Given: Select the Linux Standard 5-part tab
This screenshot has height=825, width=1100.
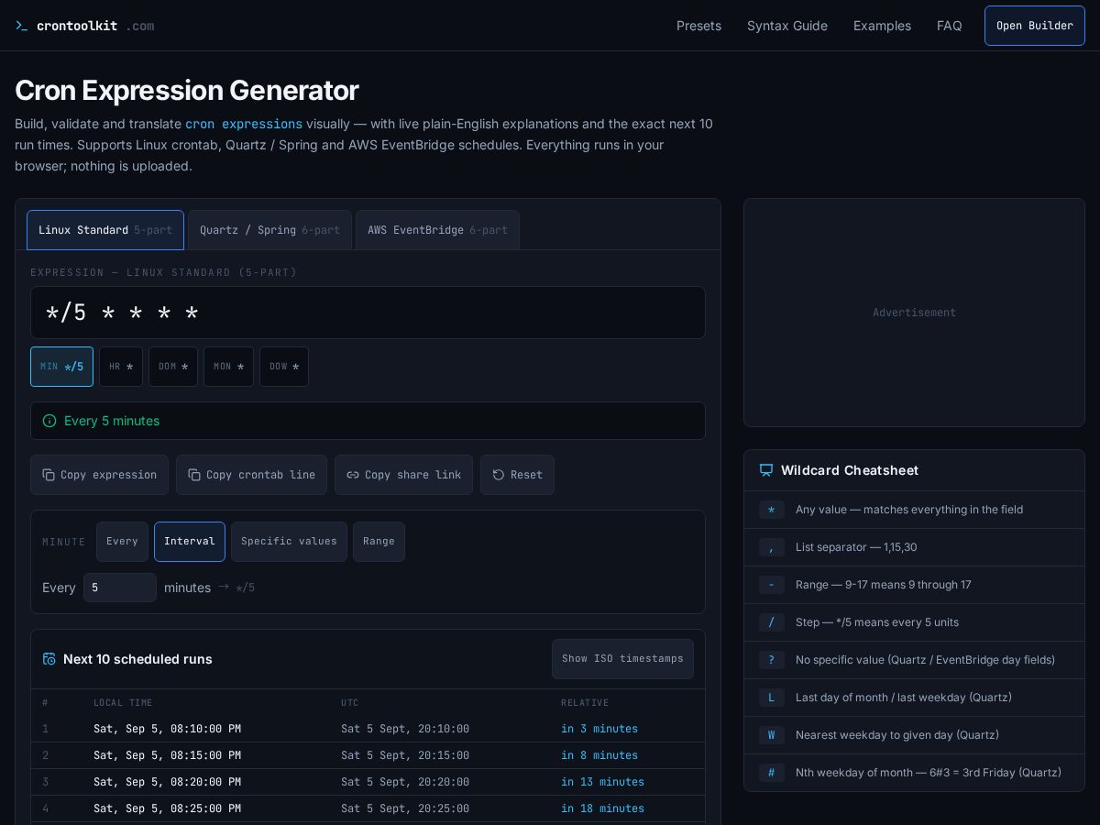Looking at the screenshot, I should (x=105, y=230).
